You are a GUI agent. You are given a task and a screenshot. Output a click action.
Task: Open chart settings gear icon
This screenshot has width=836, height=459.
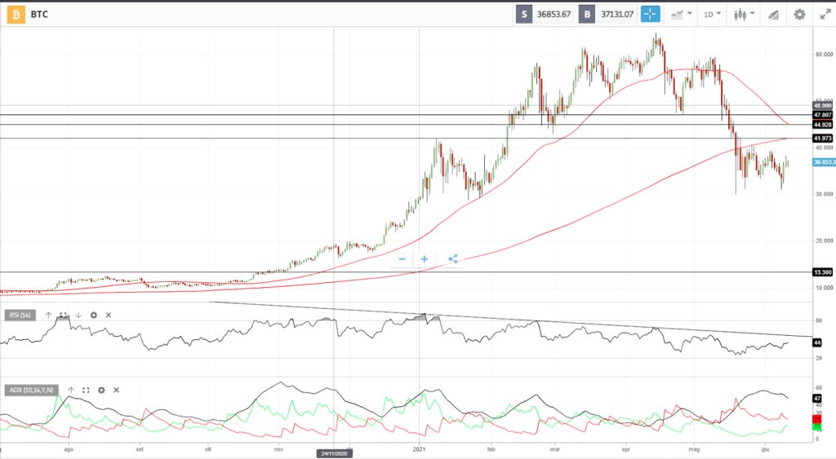click(799, 15)
